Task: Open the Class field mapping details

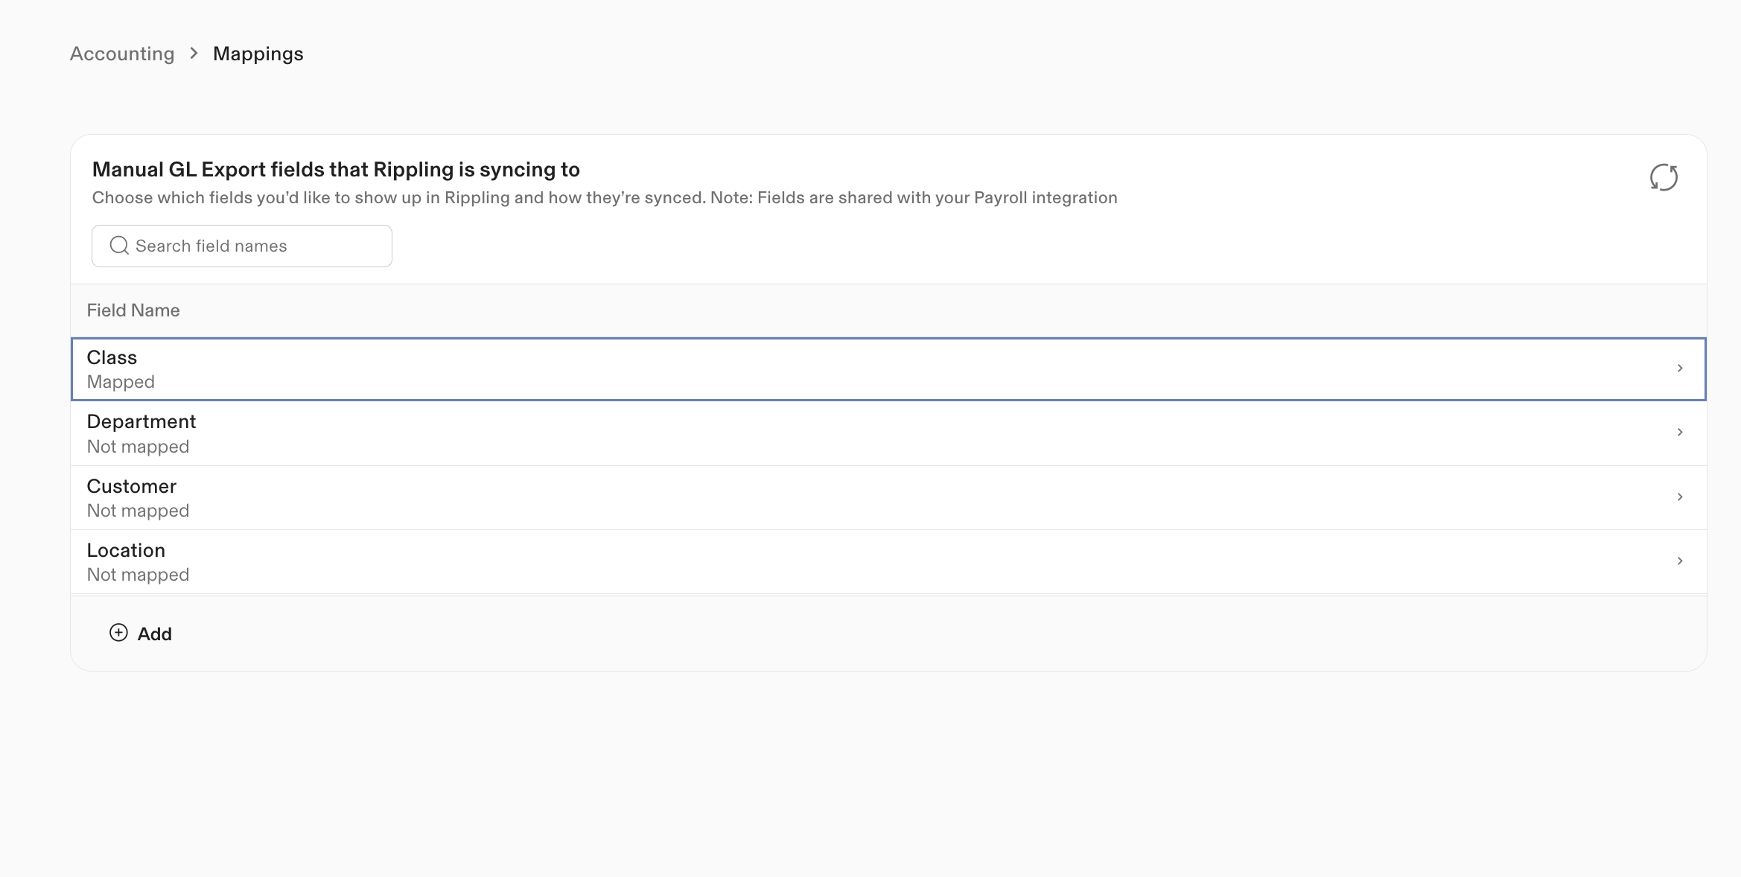Action: pos(1681,369)
